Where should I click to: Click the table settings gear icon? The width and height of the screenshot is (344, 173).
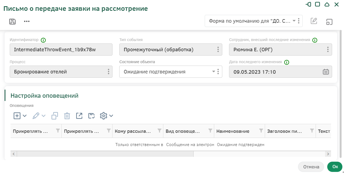point(104,116)
